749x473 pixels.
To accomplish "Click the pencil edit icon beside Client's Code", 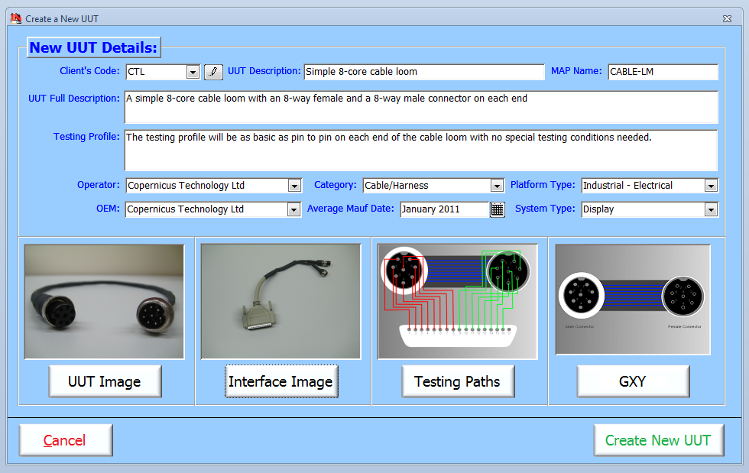I will tap(213, 72).
